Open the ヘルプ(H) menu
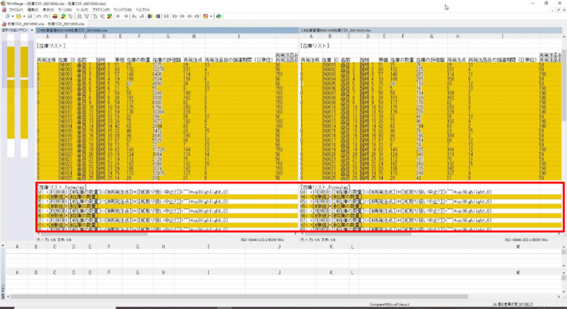Image resolution: width=567 pixels, height=309 pixels. [142, 10]
